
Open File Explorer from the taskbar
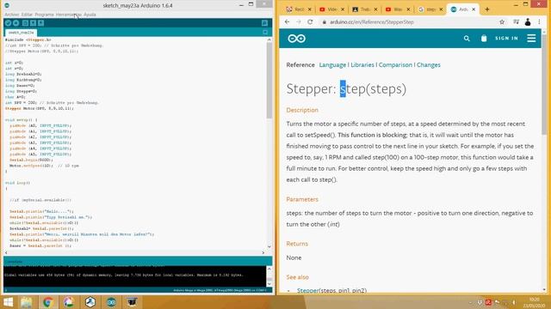click(x=27, y=302)
